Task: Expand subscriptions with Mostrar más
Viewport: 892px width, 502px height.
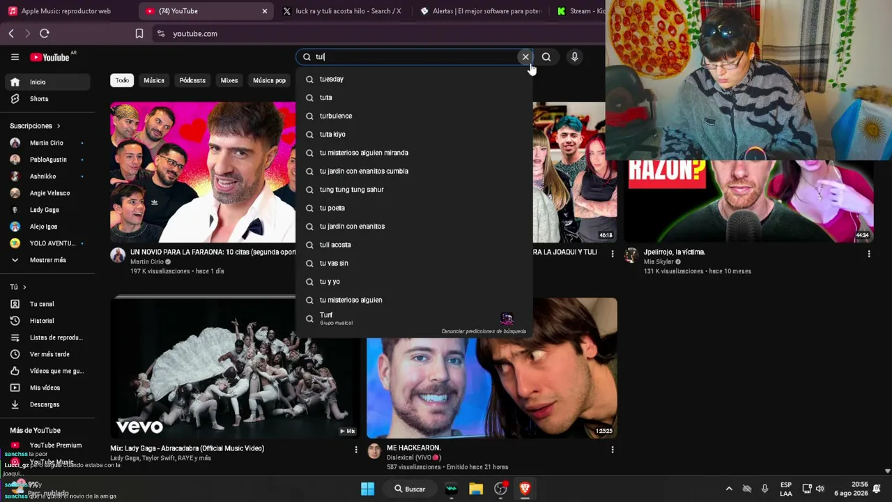Action: pos(47,260)
